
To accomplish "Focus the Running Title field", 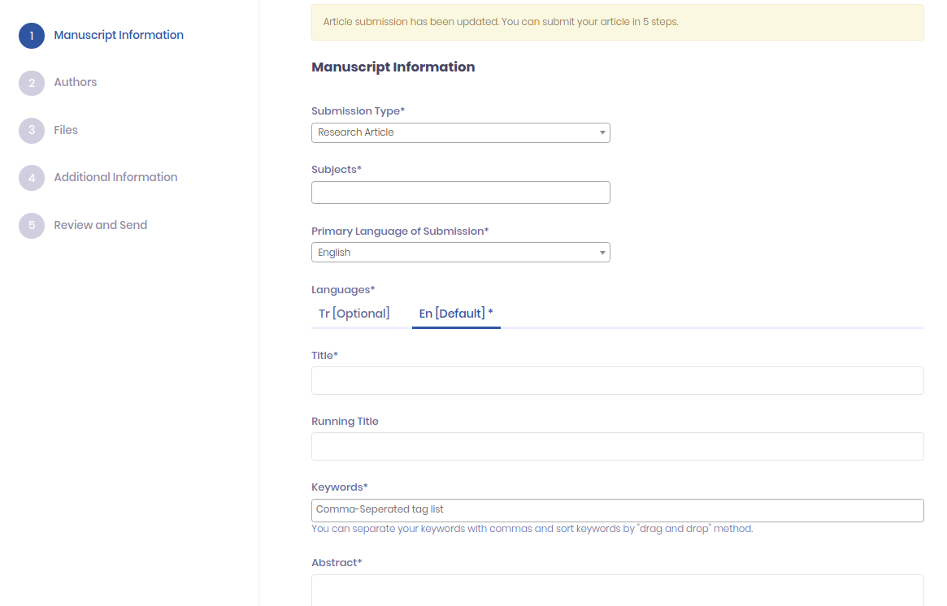I will pos(617,446).
